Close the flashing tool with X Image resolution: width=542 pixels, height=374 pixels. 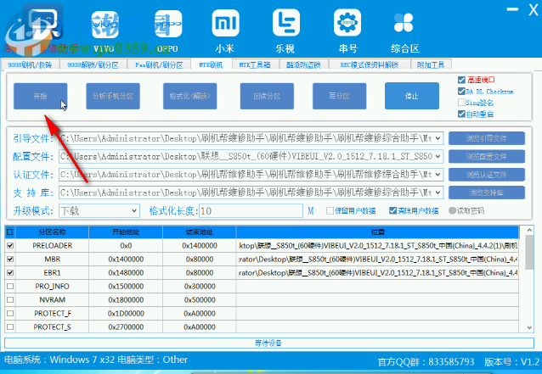pyautogui.click(x=534, y=9)
